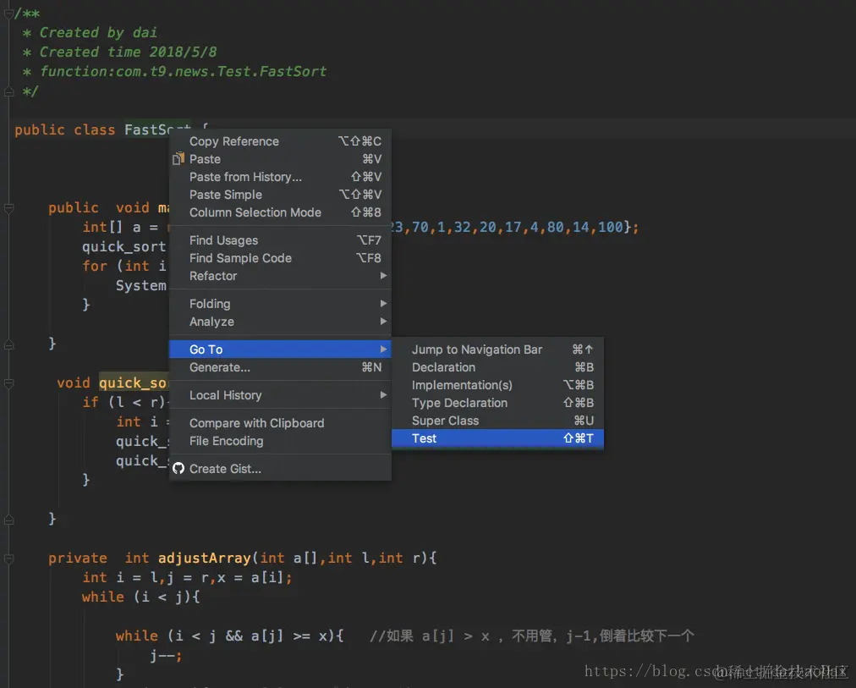Click the quick_sort method declaration name
The width and height of the screenshot is (856, 688).
133,383
